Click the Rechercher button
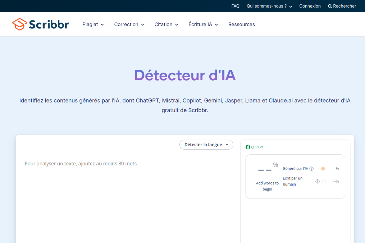The width and height of the screenshot is (365, 243). coord(342,6)
